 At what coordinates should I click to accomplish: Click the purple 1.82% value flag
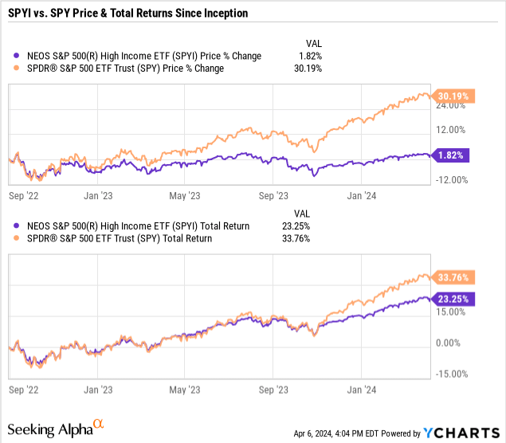pyautogui.click(x=450, y=155)
